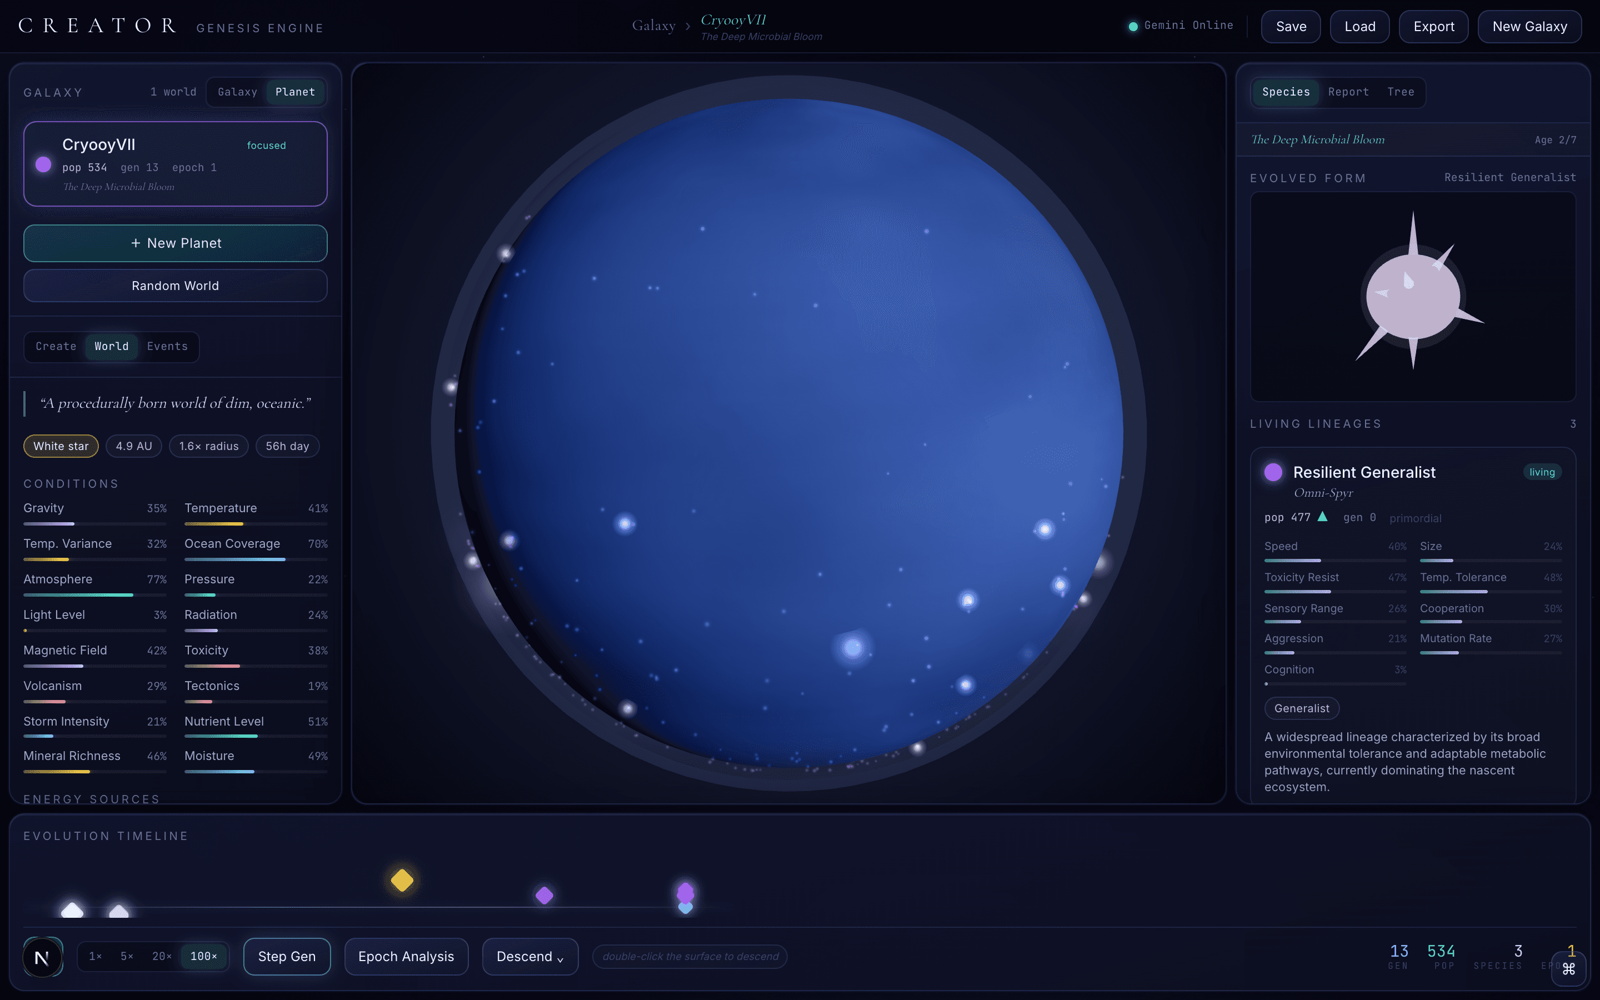Switch to the Report tab
Viewport: 1600px width, 1000px height.
[1348, 92]
